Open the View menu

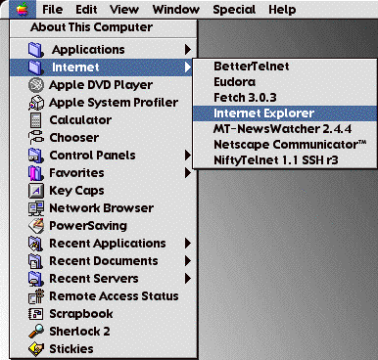tap(124, 10)
